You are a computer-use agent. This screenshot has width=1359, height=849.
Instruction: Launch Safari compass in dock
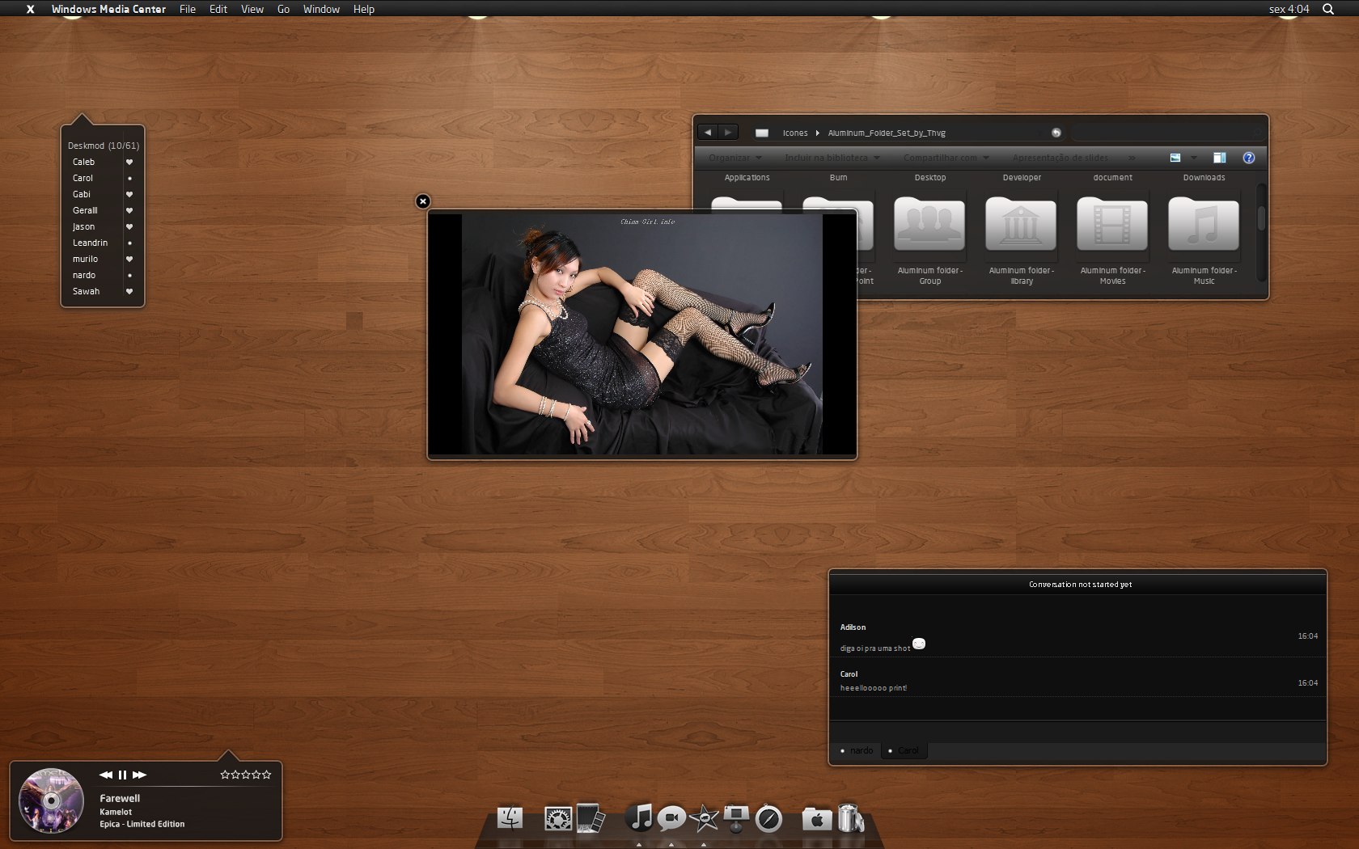(x=768, y=819)
